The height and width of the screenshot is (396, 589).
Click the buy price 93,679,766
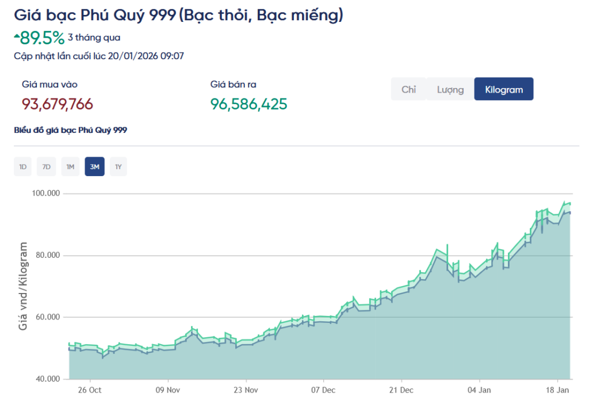pos(58,104)
